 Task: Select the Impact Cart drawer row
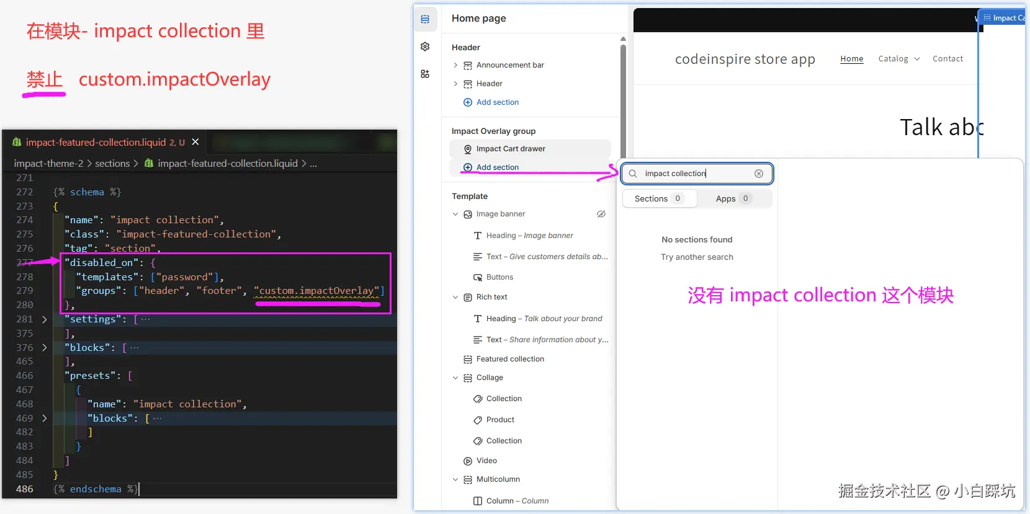530,149
